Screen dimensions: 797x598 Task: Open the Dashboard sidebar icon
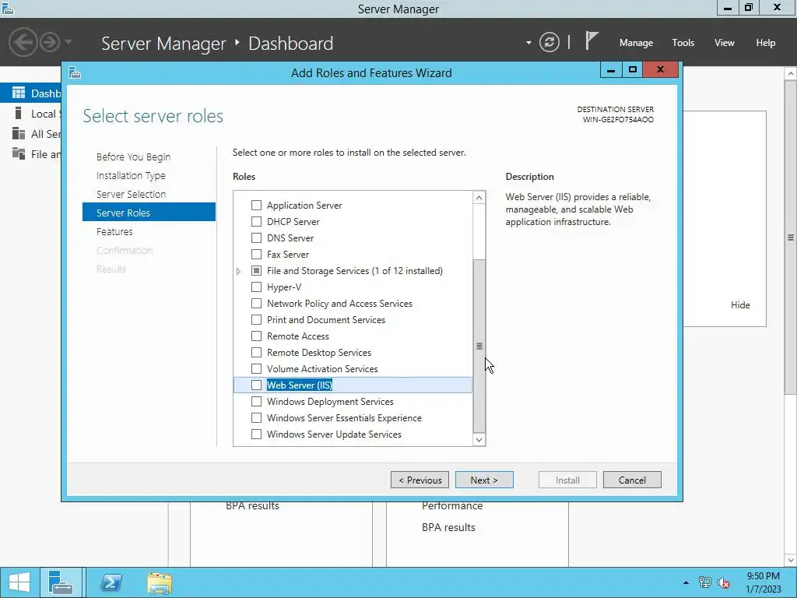point(19,93)
